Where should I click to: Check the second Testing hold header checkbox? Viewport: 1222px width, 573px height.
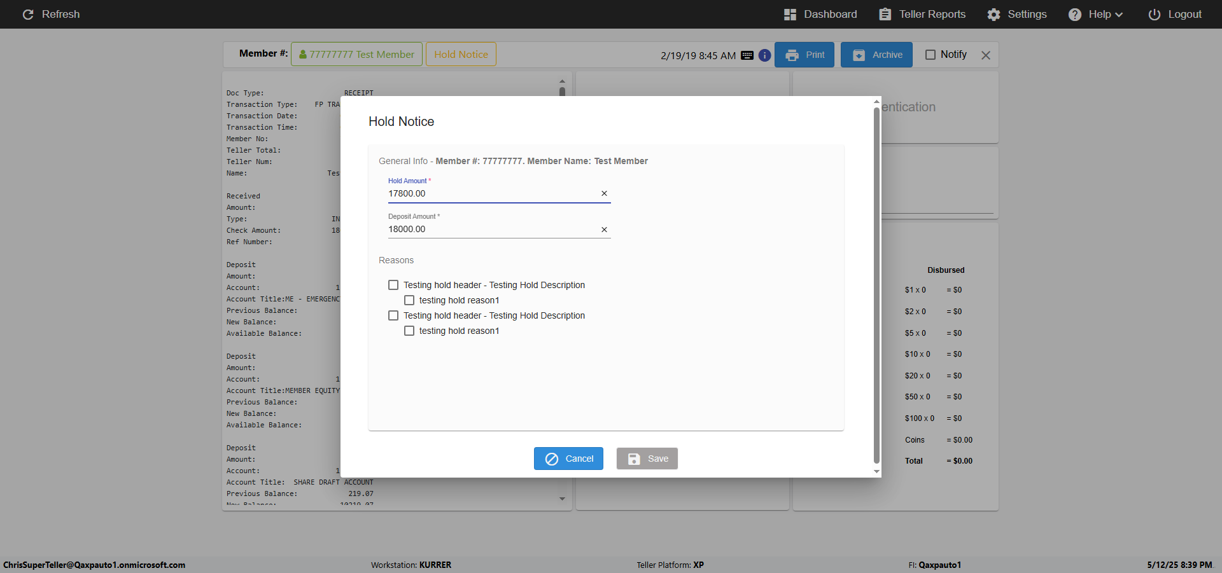coord(393,315)
